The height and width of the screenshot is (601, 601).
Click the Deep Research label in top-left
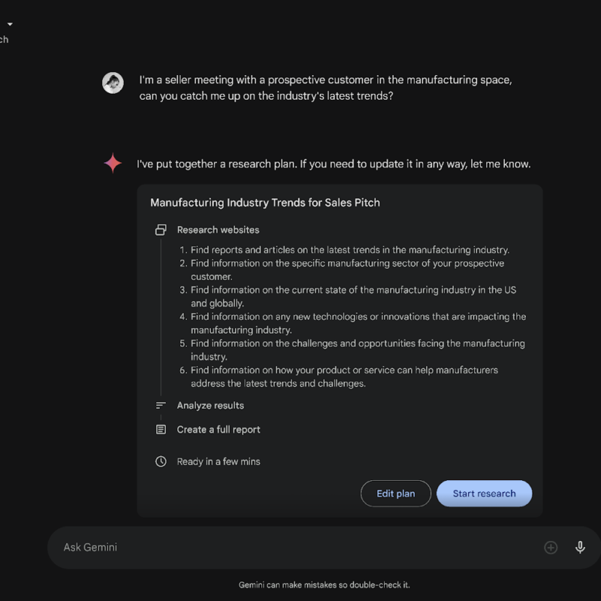5,39
